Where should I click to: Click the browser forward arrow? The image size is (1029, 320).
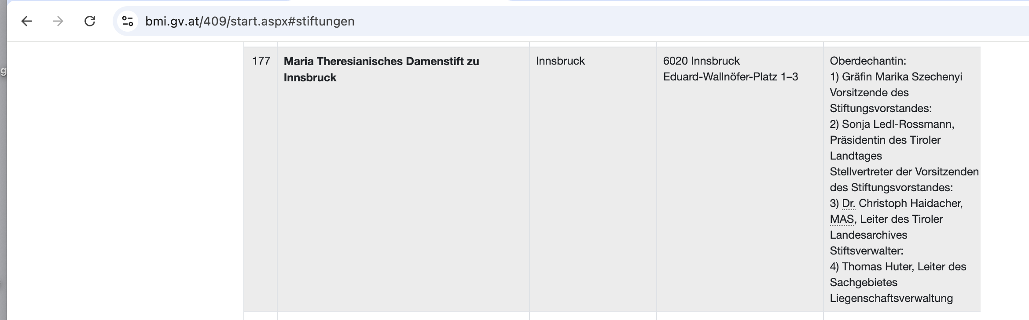(58, 21)
